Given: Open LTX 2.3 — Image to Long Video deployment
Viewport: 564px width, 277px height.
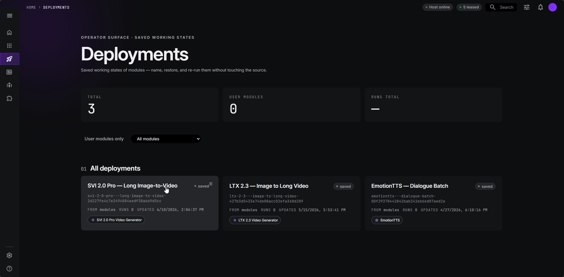Looking at the screenshot, I should point(269,186).
